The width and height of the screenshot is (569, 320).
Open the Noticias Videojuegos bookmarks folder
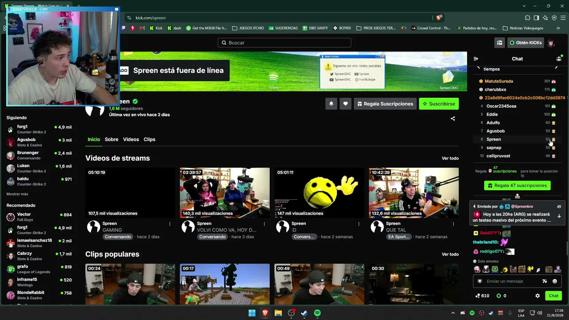pos(523,28)
